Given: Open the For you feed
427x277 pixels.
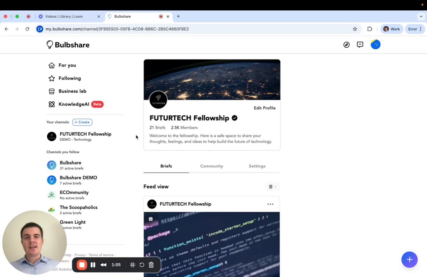Looking at the screenshot, I should pos(67,65).
